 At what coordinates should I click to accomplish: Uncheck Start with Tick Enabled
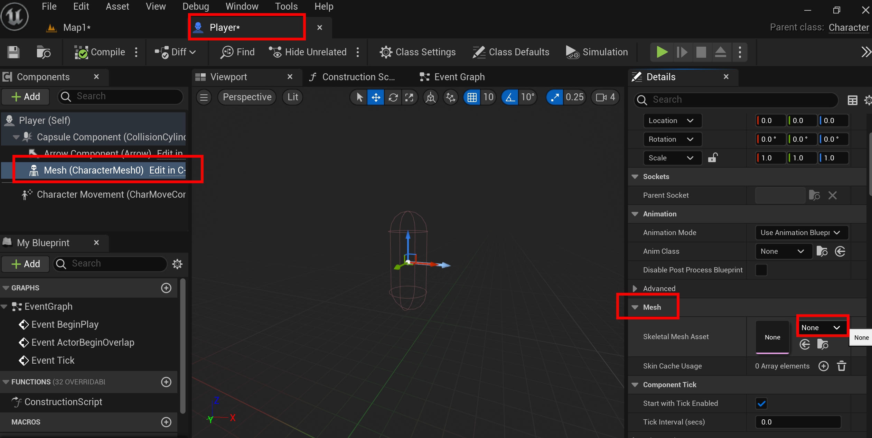(761, 403)
